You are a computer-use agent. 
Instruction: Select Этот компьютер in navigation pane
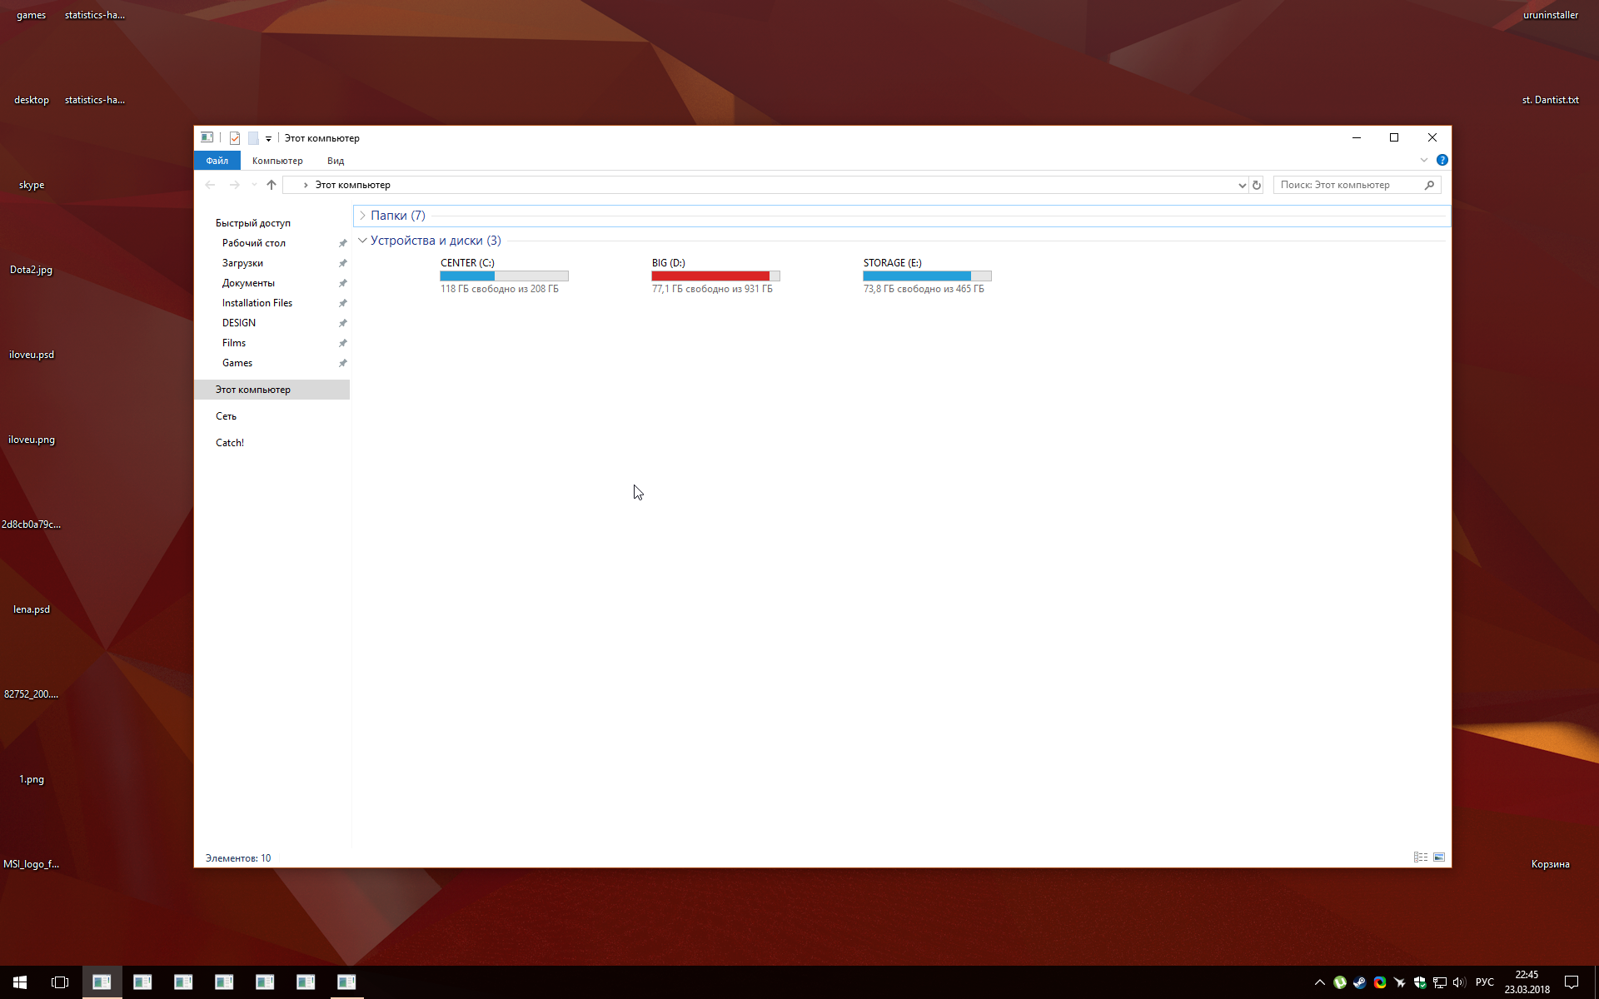272,390
